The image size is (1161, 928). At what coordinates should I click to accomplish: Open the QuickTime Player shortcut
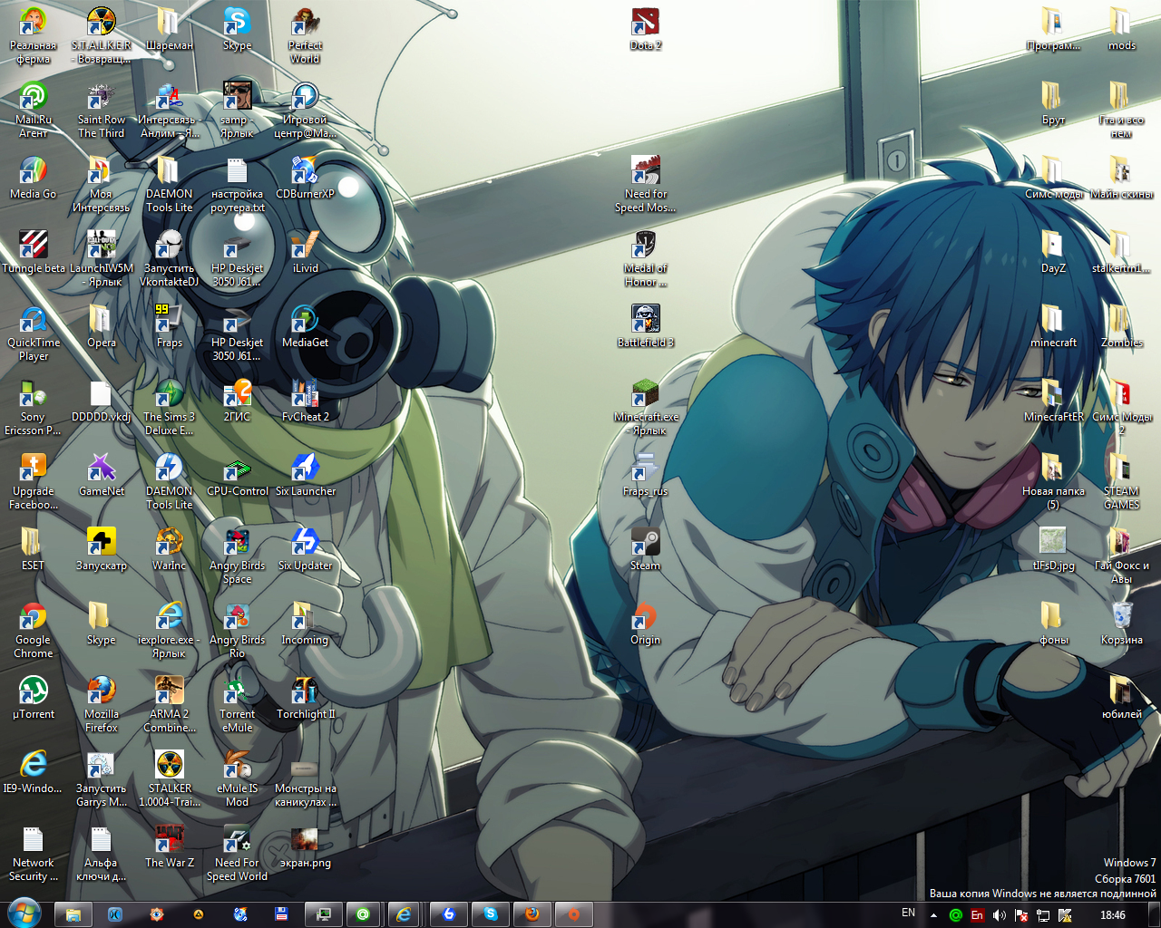(33, 332)
